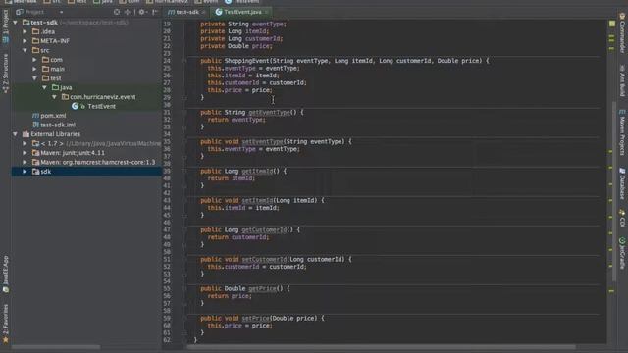628x353 pixels.
Task: Collapse the test folder
Action: 35,78
